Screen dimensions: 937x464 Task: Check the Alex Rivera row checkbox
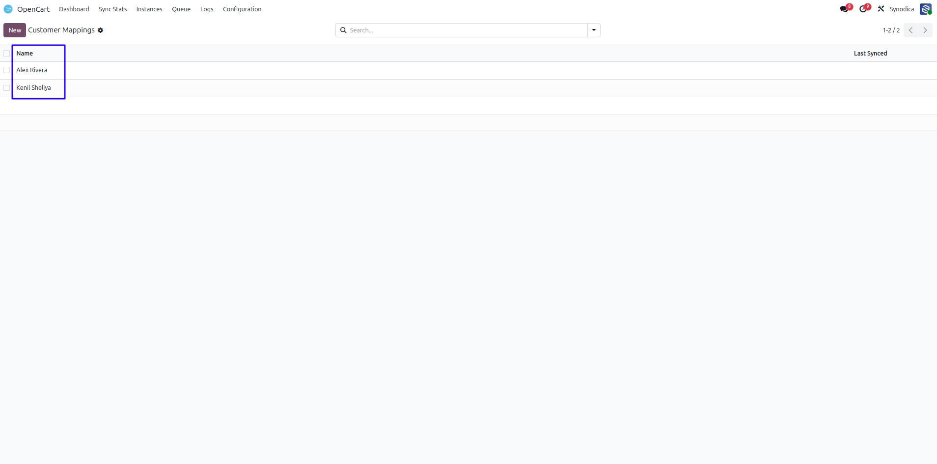pos(7,70)
